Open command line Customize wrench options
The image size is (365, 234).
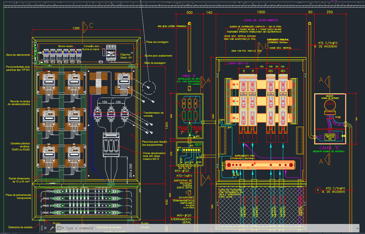click(52, 228)
